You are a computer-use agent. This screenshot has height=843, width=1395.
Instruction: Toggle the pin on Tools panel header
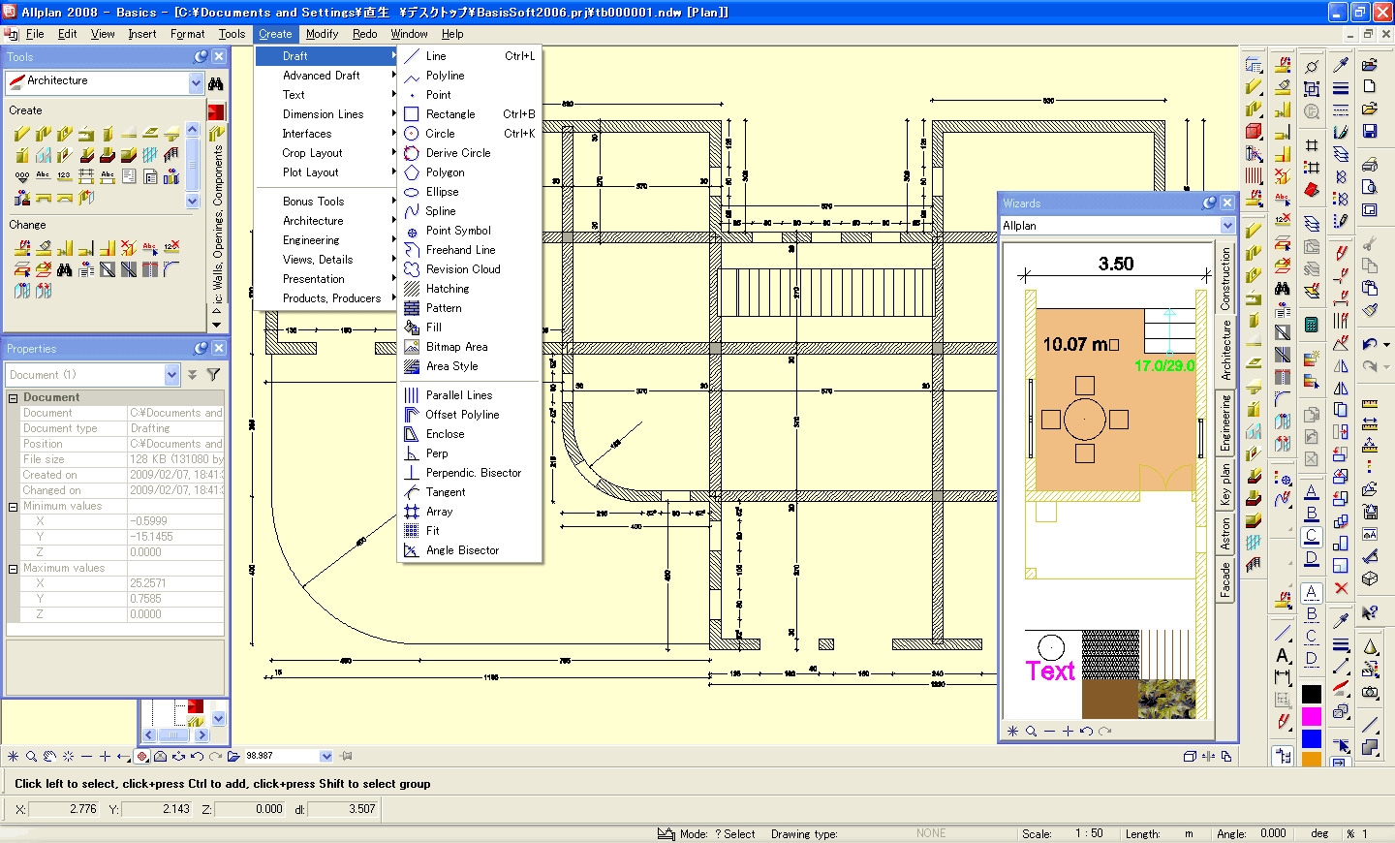(x=201, y=57)
